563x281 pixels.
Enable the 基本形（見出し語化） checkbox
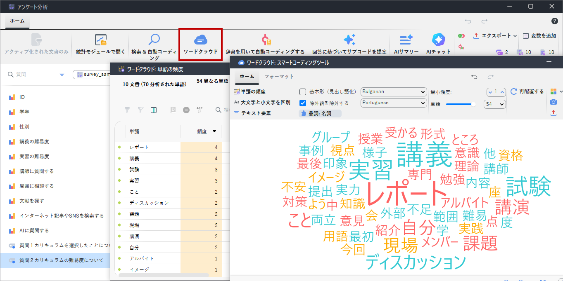coord(303,92)
